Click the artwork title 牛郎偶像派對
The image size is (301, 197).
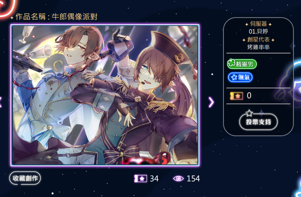pos(75,17)
